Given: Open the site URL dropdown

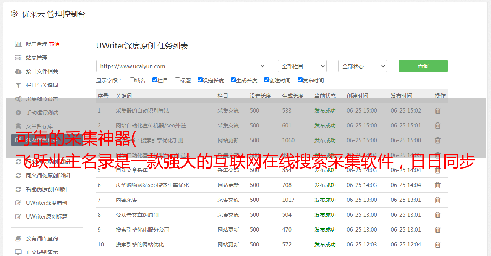Looking at the screenshot, I should click(x=181, y=66).
